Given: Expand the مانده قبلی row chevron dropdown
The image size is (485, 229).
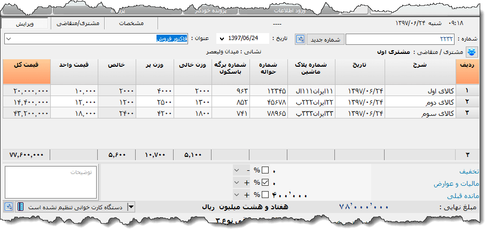Looking at the screenshot, I should (x=237, y=195).
